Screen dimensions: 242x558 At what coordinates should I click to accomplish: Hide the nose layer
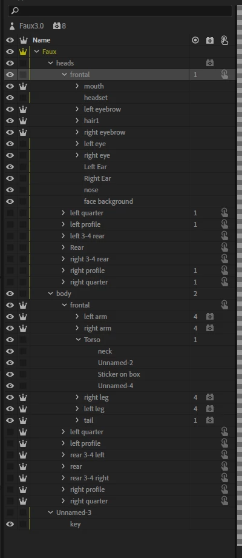tap(10, 190)
